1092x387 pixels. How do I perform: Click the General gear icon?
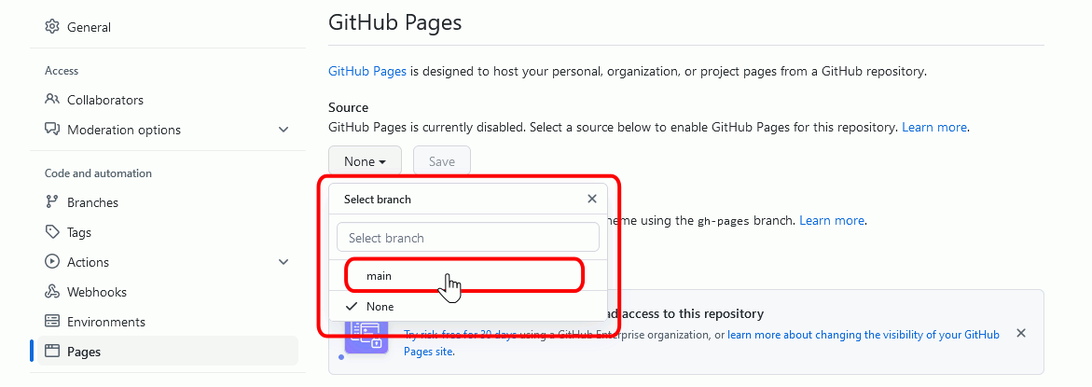point(51,26)
